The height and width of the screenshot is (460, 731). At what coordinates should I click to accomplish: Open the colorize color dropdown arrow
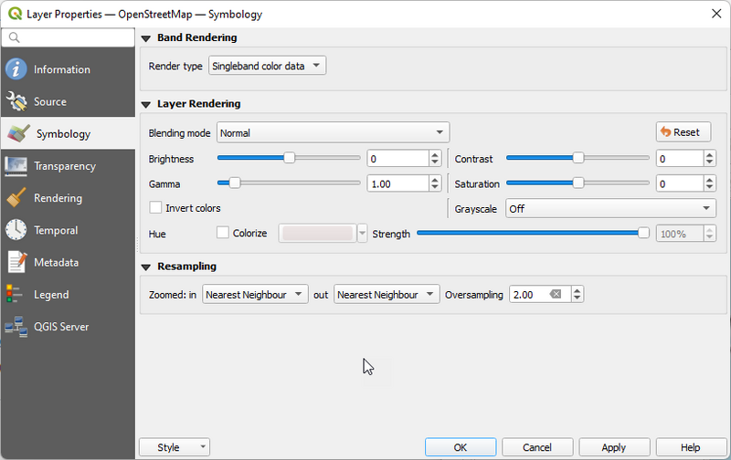pos(362,234)
